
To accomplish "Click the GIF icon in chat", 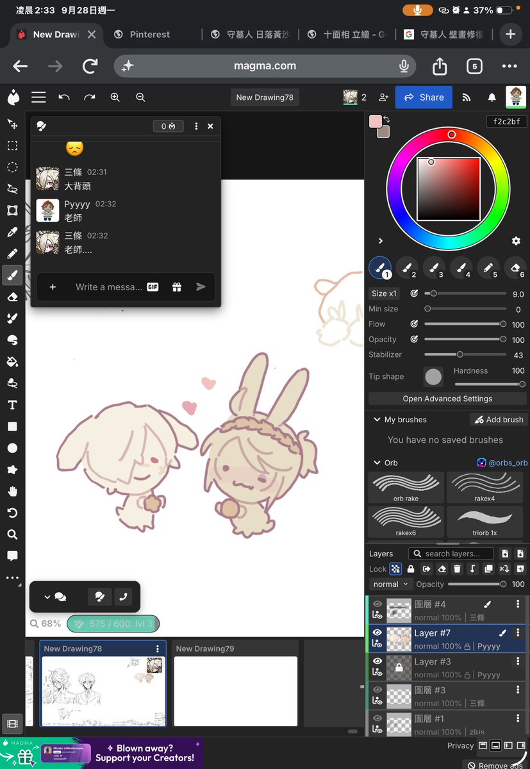I will point(153,287).
